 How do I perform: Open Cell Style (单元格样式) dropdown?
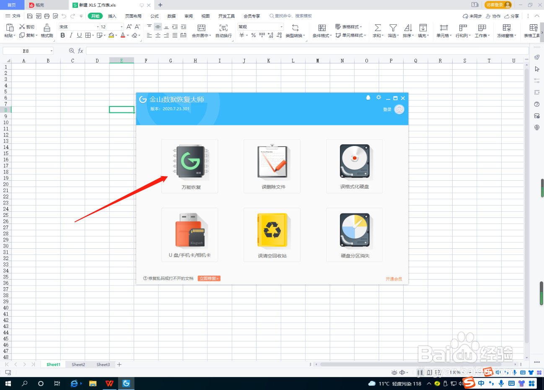(350, 36)
